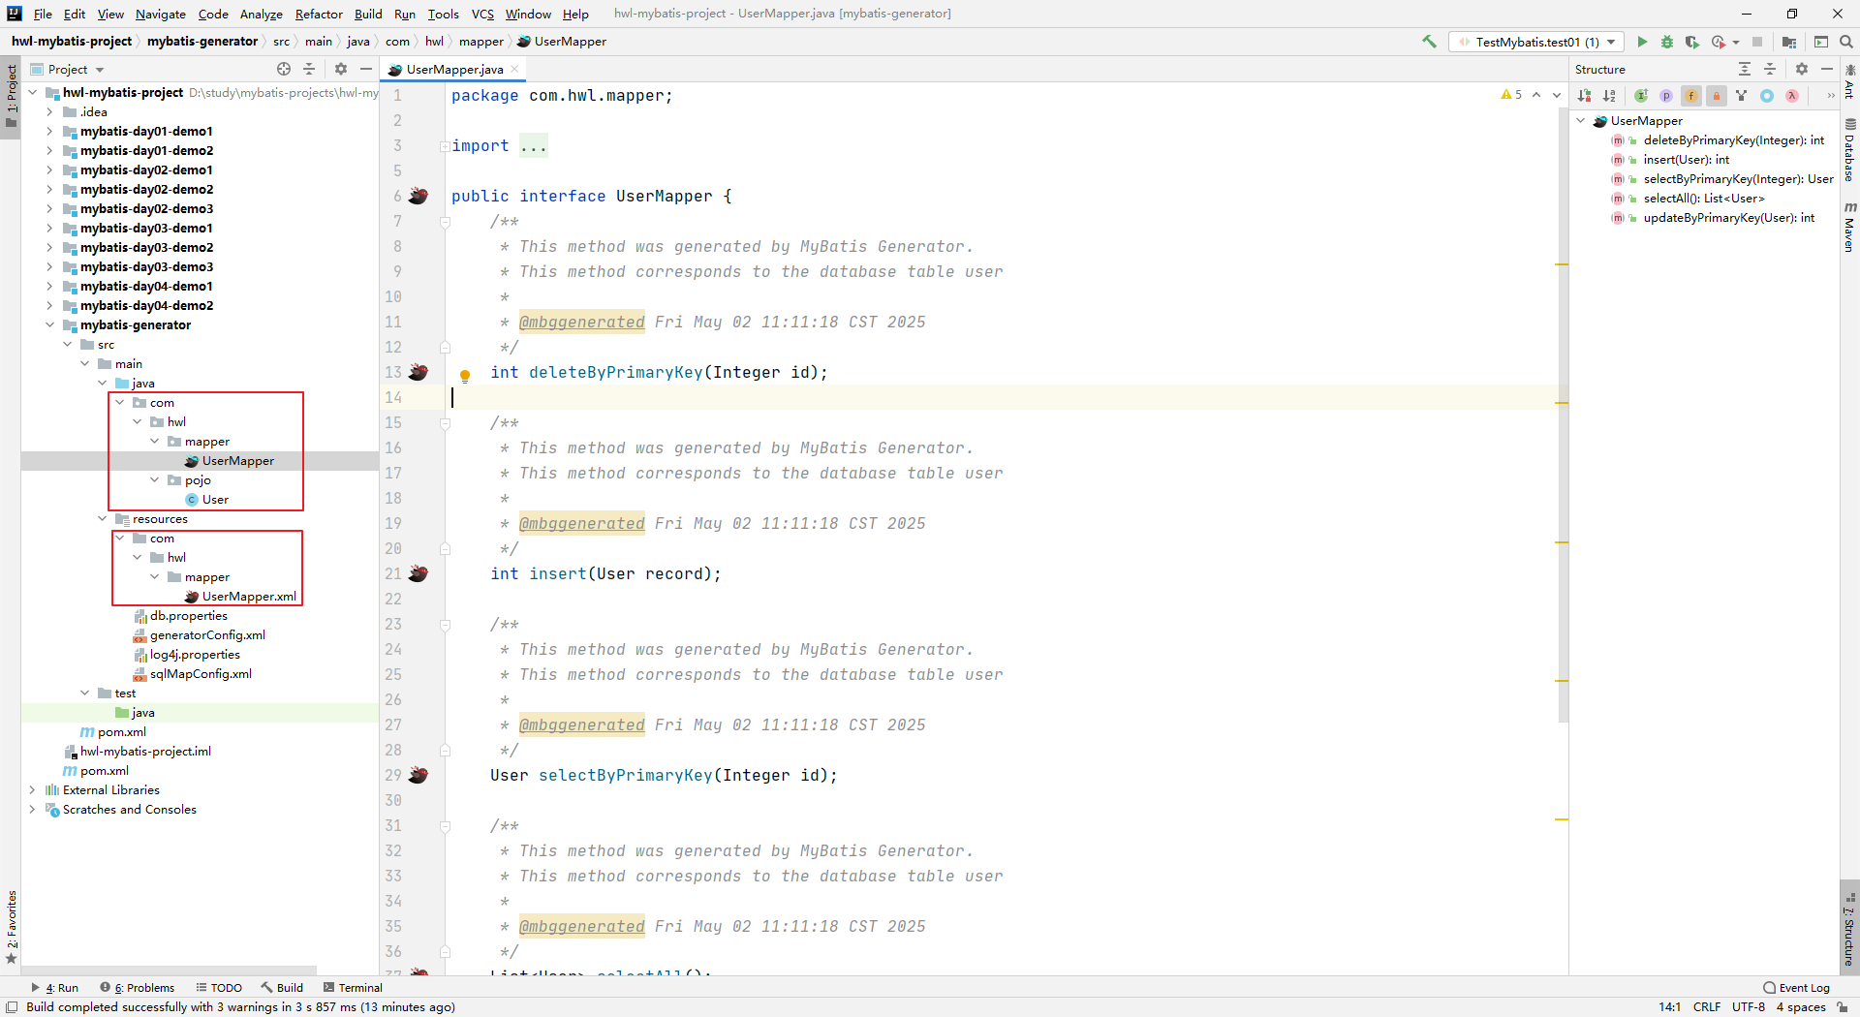
Task: Open the TODO tool window
Action: click(219, 987)
